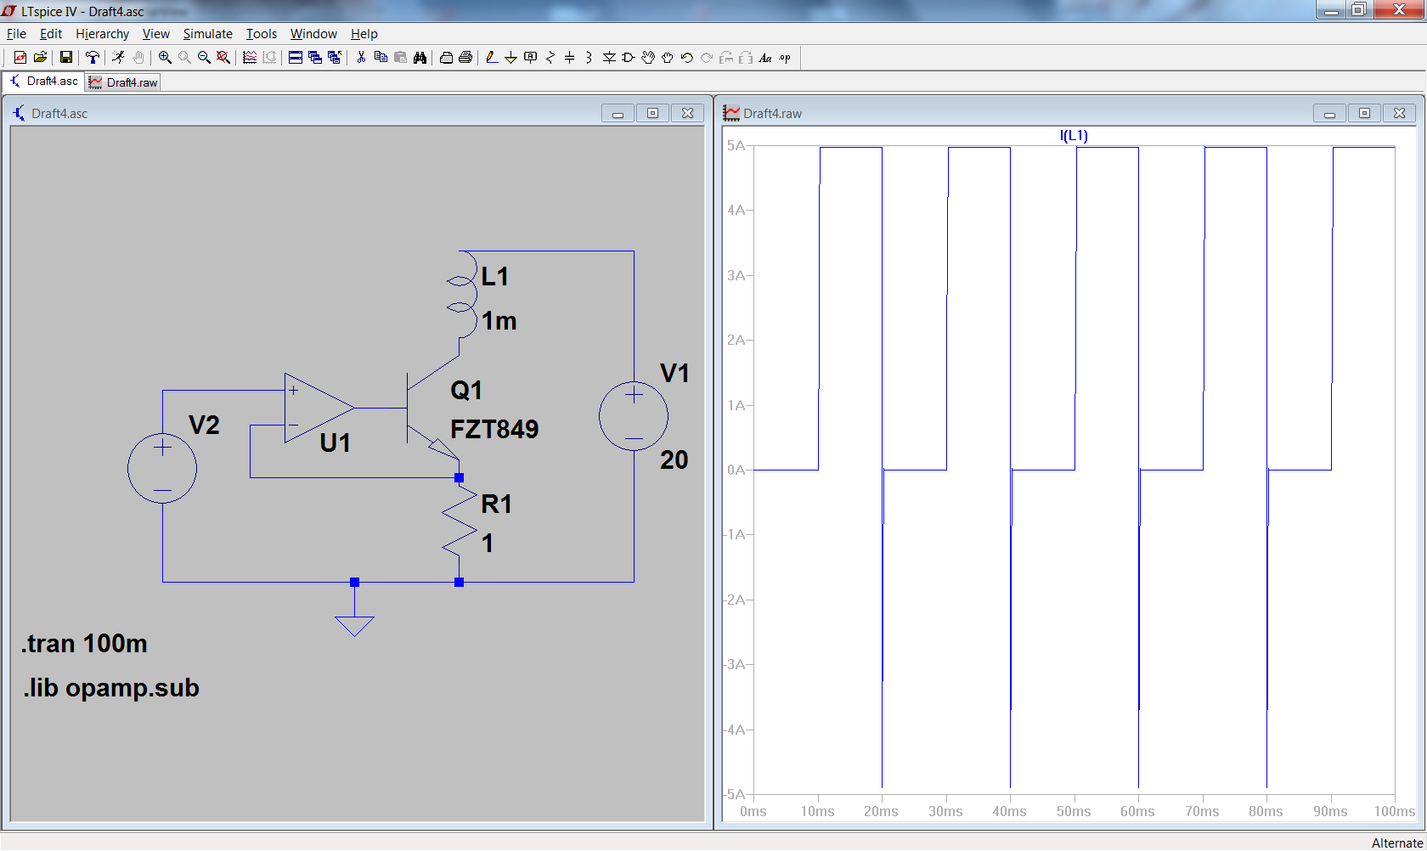The image size is (1427, 851).
Task: Tile windows horizontally
Action: point(296,58)
